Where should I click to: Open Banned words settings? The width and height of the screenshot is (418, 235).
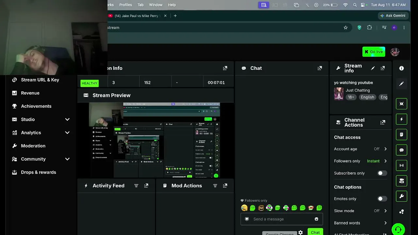pyautogui.click(x=361, y=223)
